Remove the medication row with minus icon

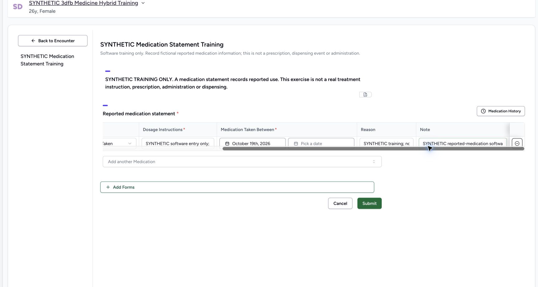pos(517,143)
